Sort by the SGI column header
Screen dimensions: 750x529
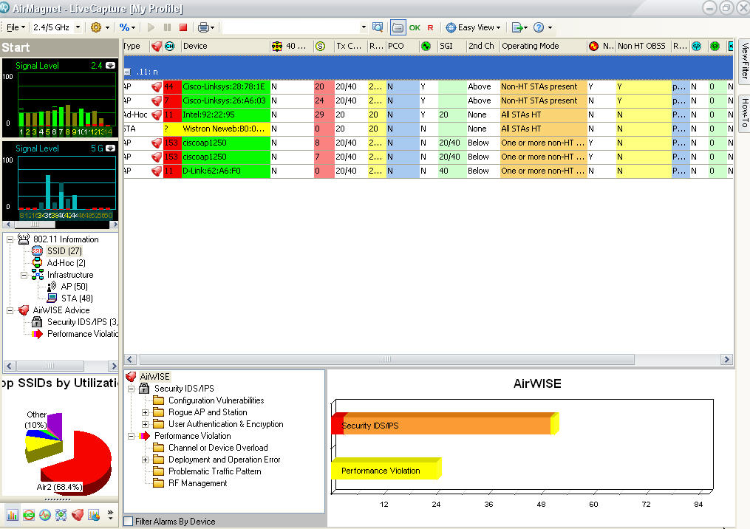coord(451,46)
